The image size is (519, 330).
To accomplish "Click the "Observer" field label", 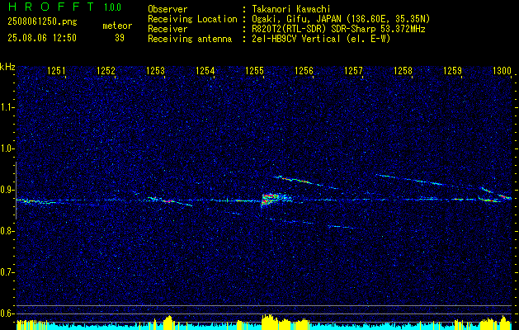I will tap(167, 9).
